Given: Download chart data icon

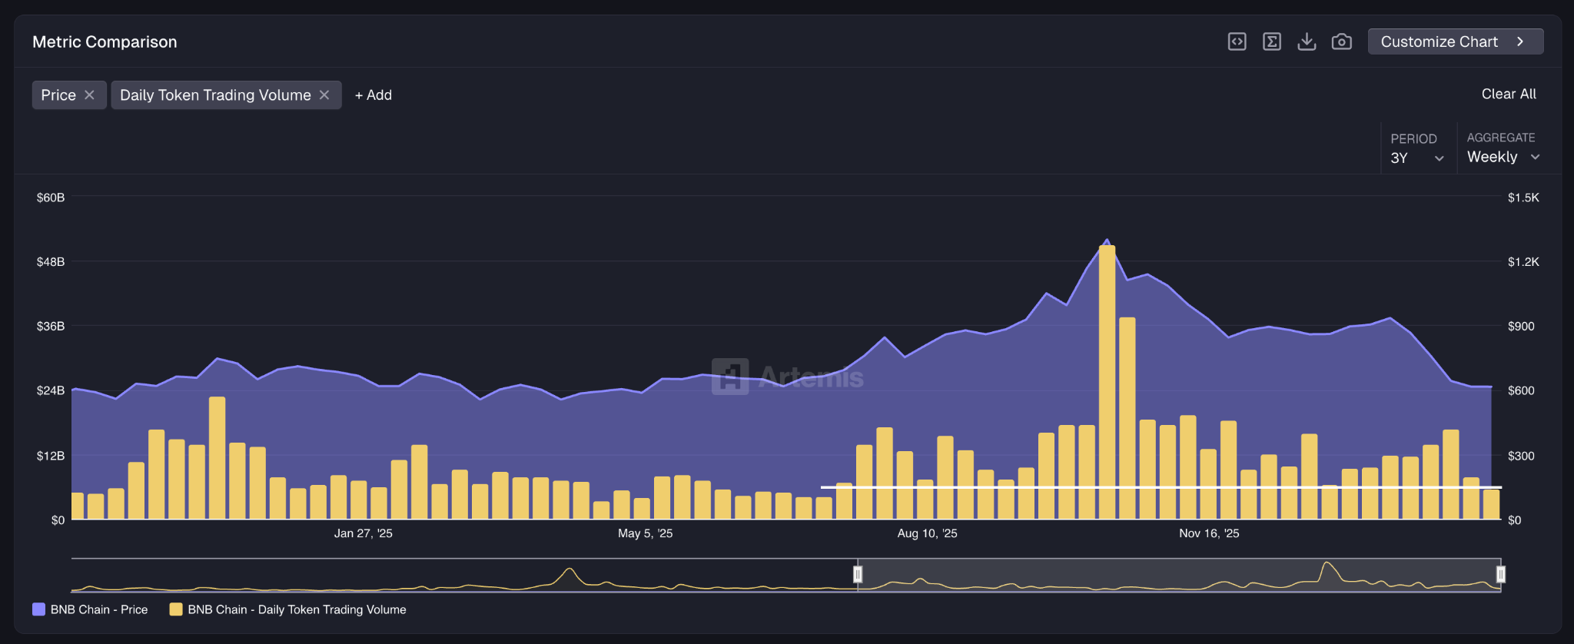Looking at the screenshot, I should point(1307,41).
